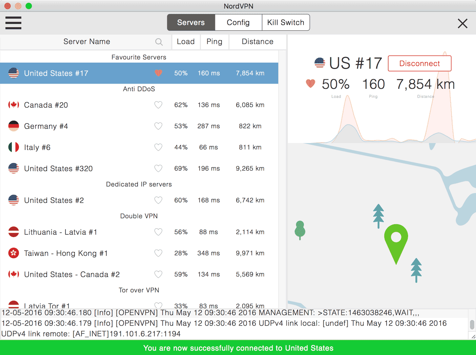Select Lithuania - Latvia #1 server name
476x355 pixels.
61,232
